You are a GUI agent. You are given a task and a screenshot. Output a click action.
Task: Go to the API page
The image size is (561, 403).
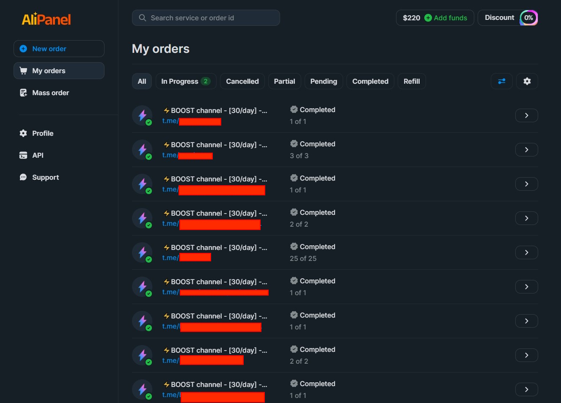tap(38, 155)
